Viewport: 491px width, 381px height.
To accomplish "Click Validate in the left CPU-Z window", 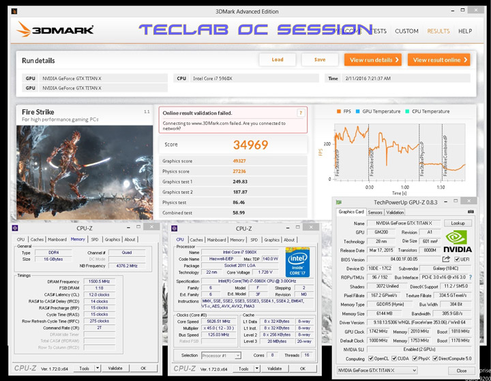I will coord(115,368).
